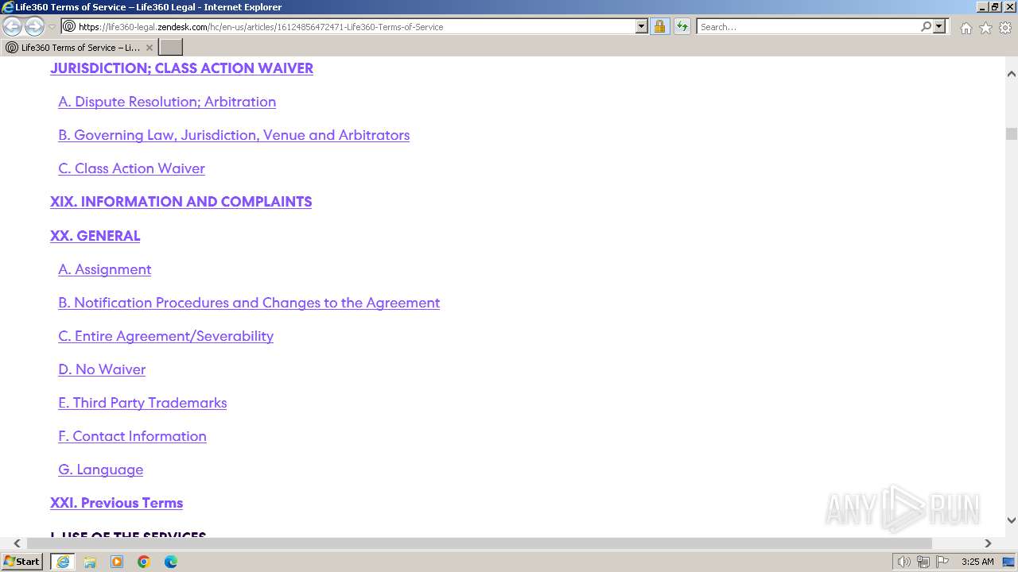Open the search provider dropdown arrow
The image size is (1018, 572).
click(940, 27)
